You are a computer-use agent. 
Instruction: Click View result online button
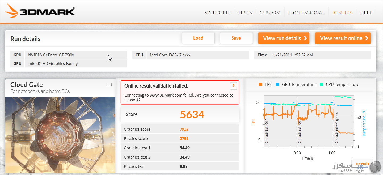coord(342,38)
